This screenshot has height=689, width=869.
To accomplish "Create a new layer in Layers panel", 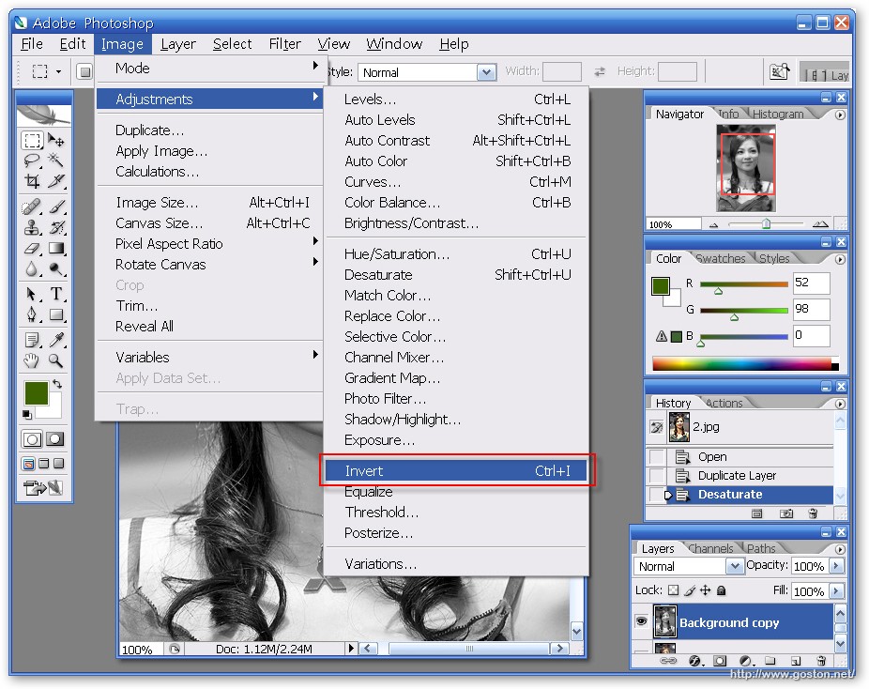I will point(796,660).
